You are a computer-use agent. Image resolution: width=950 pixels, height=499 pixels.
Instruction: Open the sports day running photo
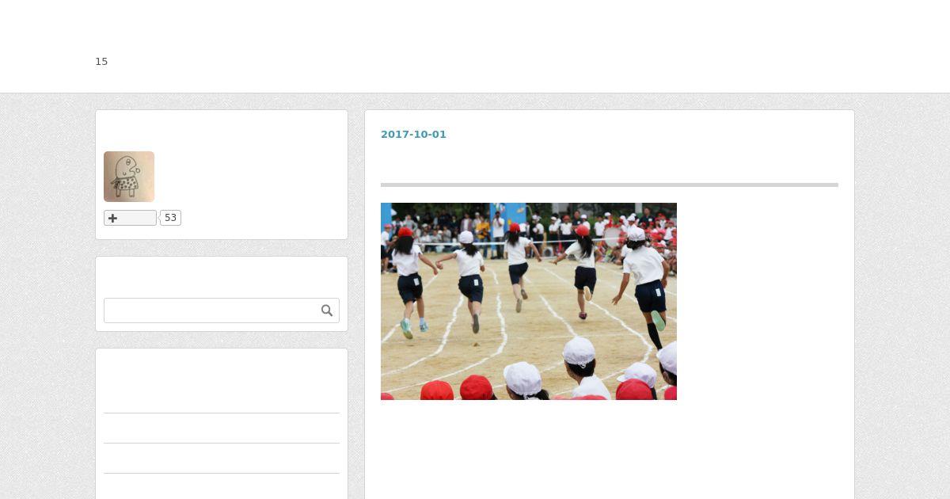click(529, 301)
